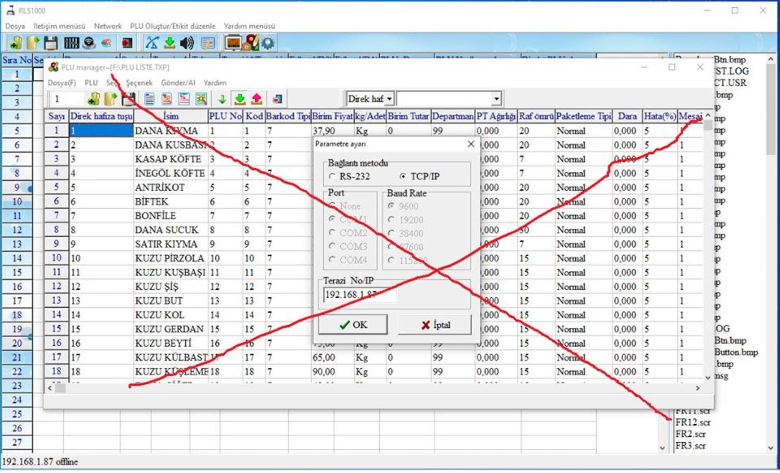Click the İsim column header
Screen dimensions: 780x473
(x=171, y=116)
